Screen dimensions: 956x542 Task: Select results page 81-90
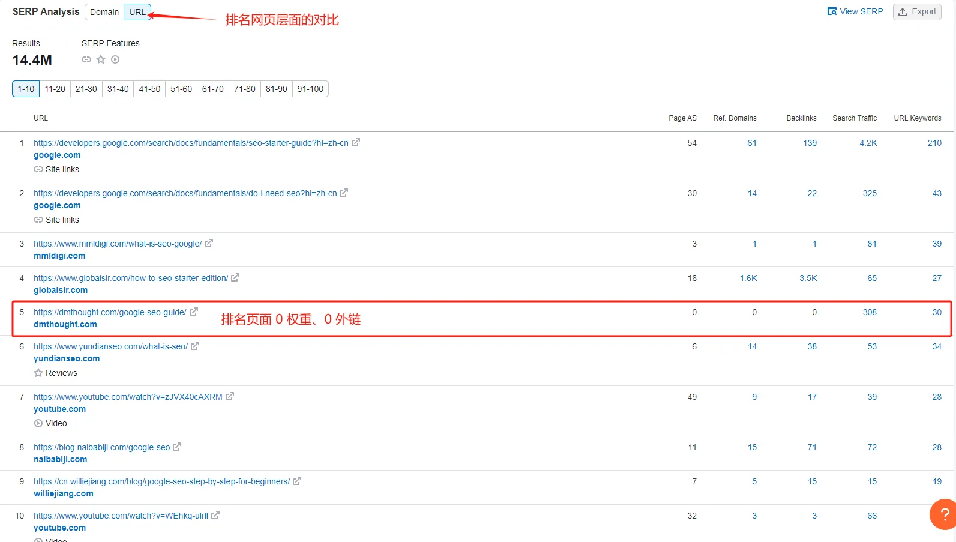pos(277,89)
